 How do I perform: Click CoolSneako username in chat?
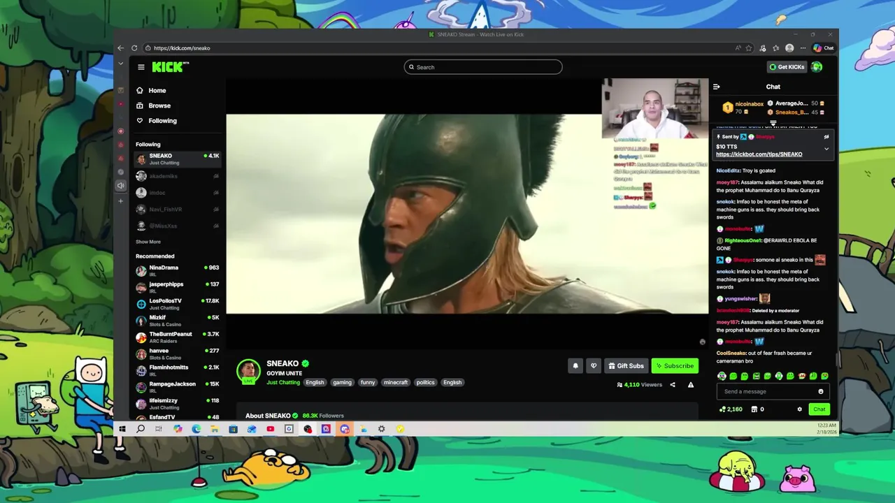click(731, 353)
